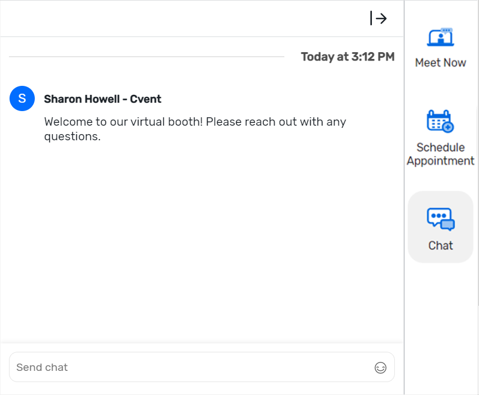Click the Today at 3:12 PM timestamp

(x=347, y=56)
